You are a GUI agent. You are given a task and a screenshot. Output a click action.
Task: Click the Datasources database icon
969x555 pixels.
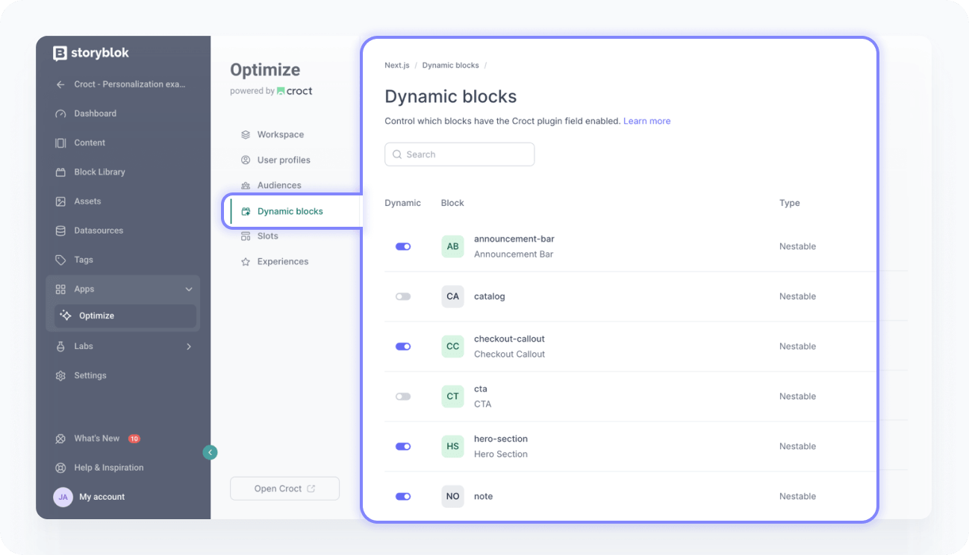pyautogui.click(x=60, y=231)
